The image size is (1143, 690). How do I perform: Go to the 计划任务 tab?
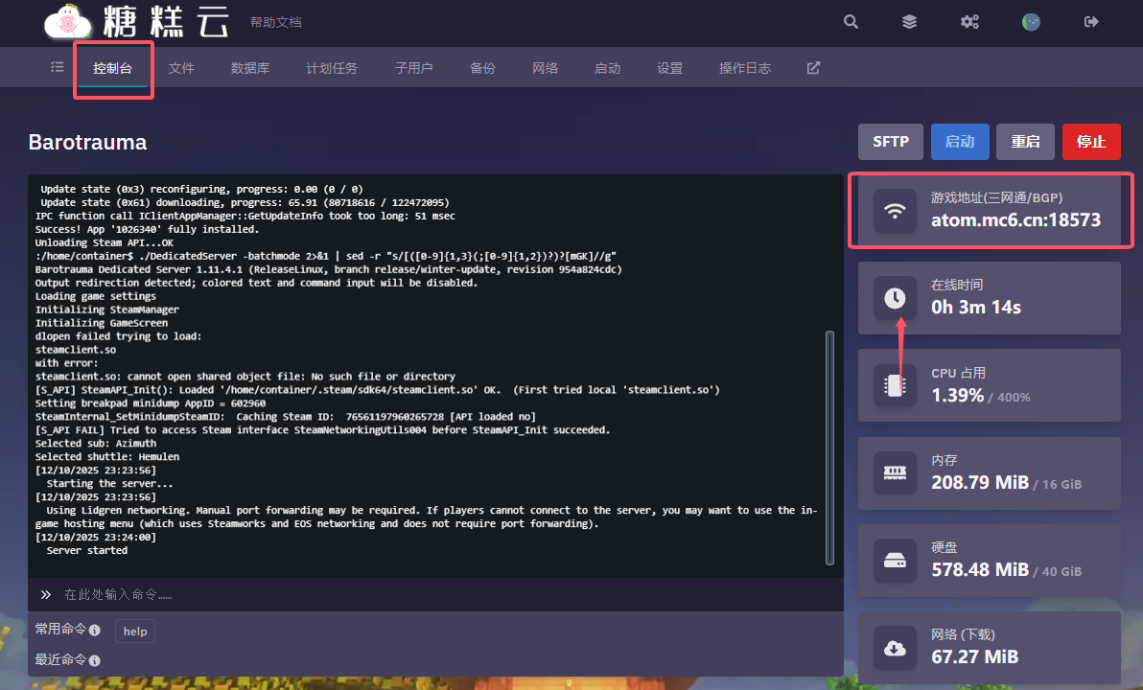click(332, 68)
